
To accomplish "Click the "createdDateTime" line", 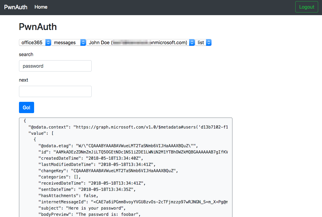I will pos(90,158).
